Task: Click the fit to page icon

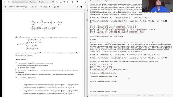Action: pyautogui.click(x=55, y=7)
